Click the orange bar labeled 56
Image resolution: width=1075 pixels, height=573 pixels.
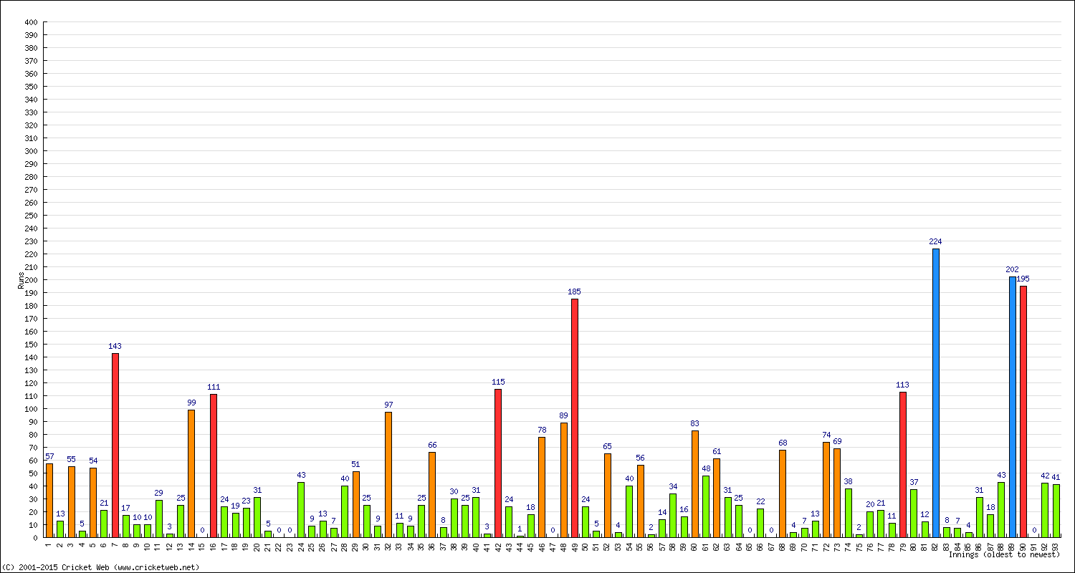[640, 501]
